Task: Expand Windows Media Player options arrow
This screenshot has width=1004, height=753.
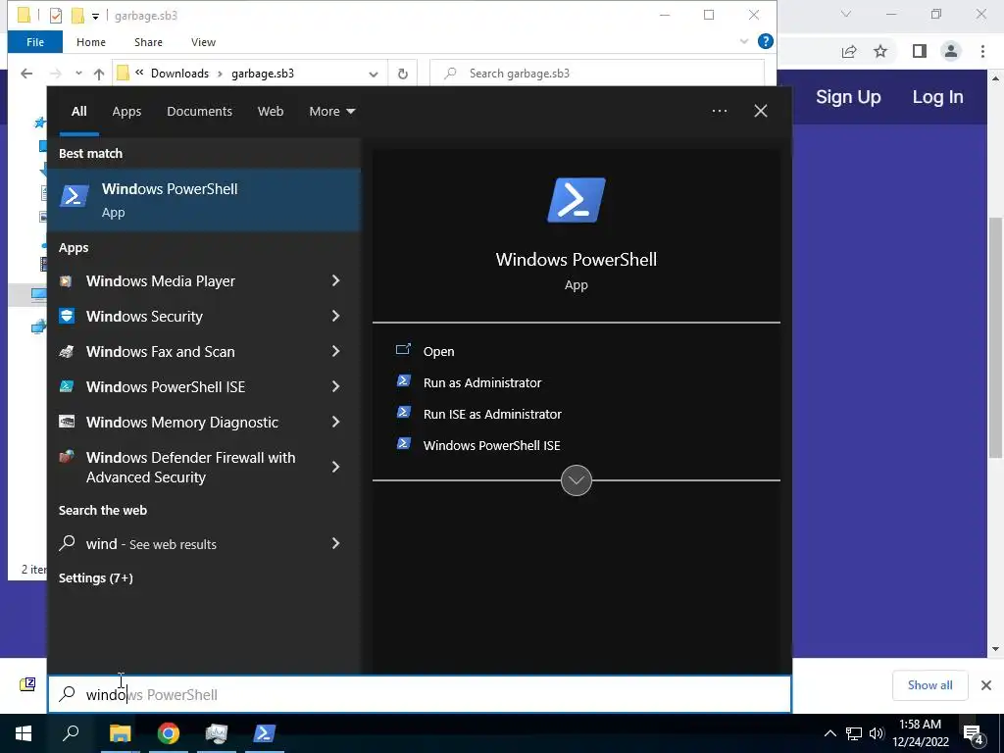Action: click(335, 280)
